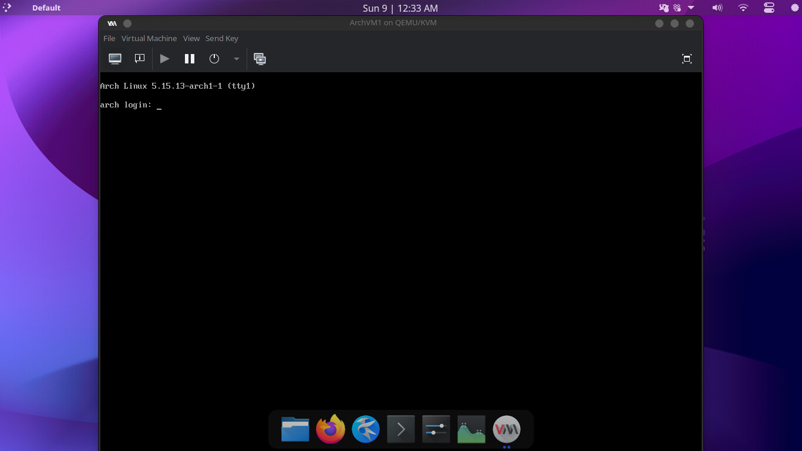Show the graphical console view

point(115,59)
